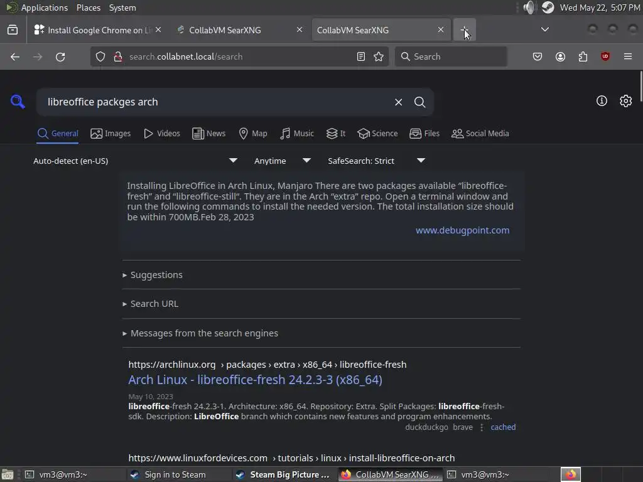Click the Steam tray icon
This screenshot has height=482, width=643.
point(548,8)
